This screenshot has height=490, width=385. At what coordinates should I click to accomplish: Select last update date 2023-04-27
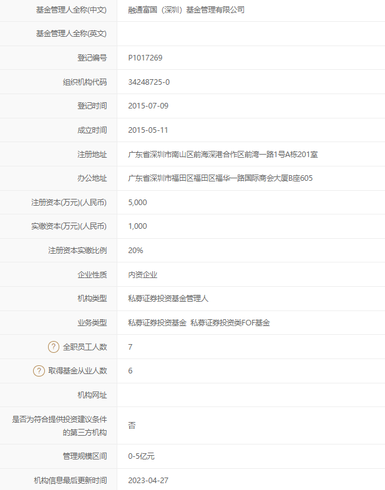[x=149, y=480]
